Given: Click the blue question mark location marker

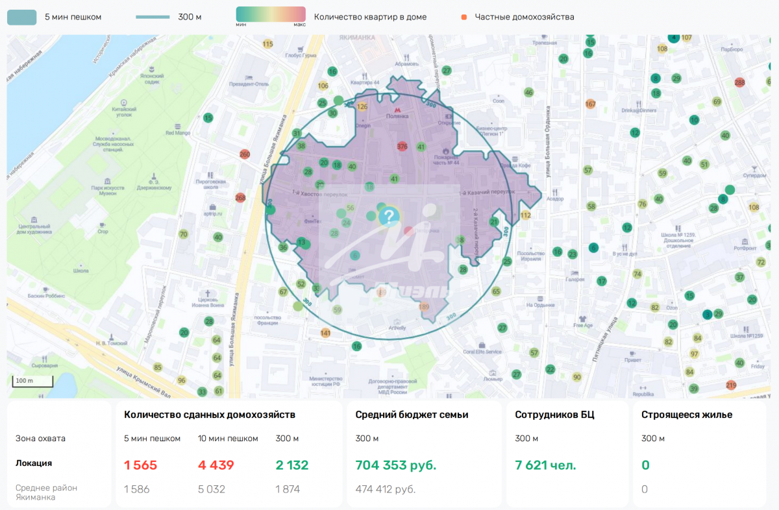Looking at the screenshot, I should pos(388,216).
